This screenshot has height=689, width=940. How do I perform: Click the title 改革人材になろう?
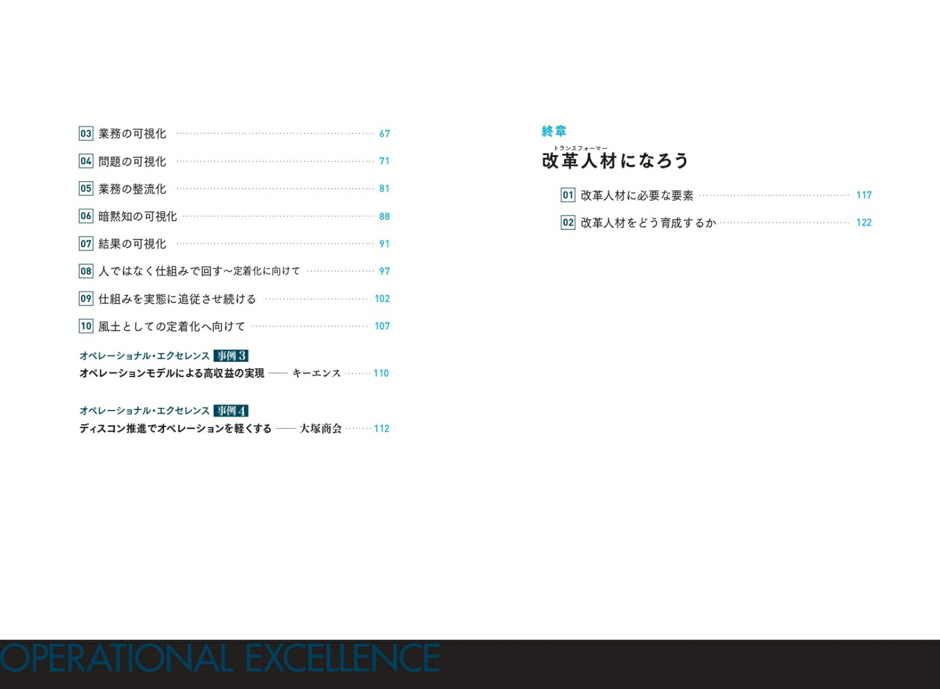point(615,160)
